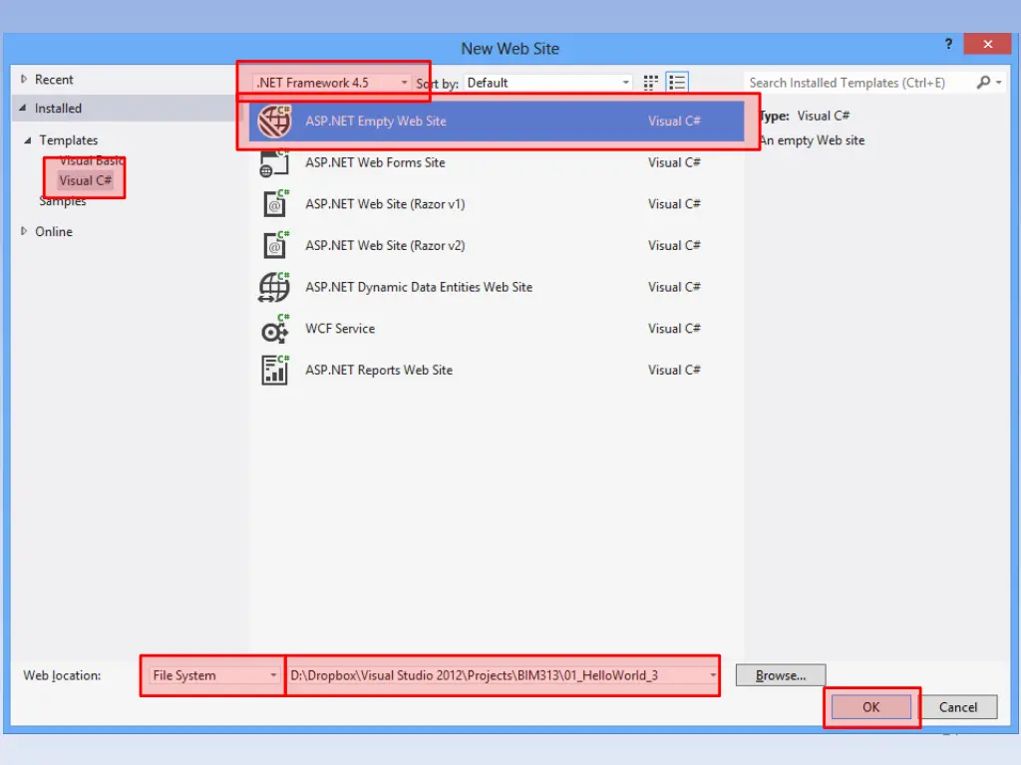Click Visual C# label in Reports Web Site row

coord(674,371)
